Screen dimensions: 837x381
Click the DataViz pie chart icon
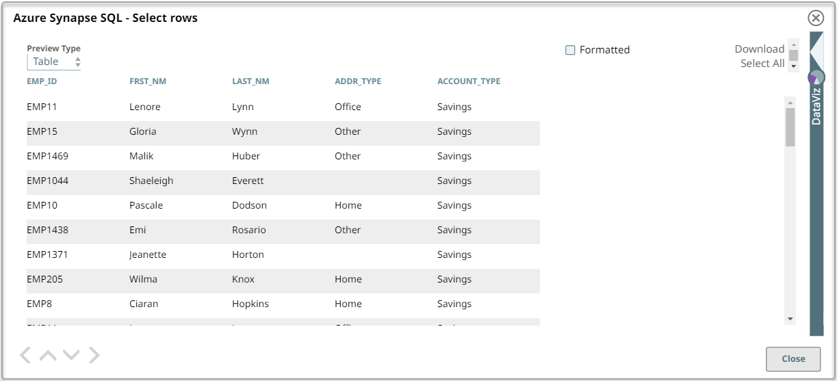816,77
